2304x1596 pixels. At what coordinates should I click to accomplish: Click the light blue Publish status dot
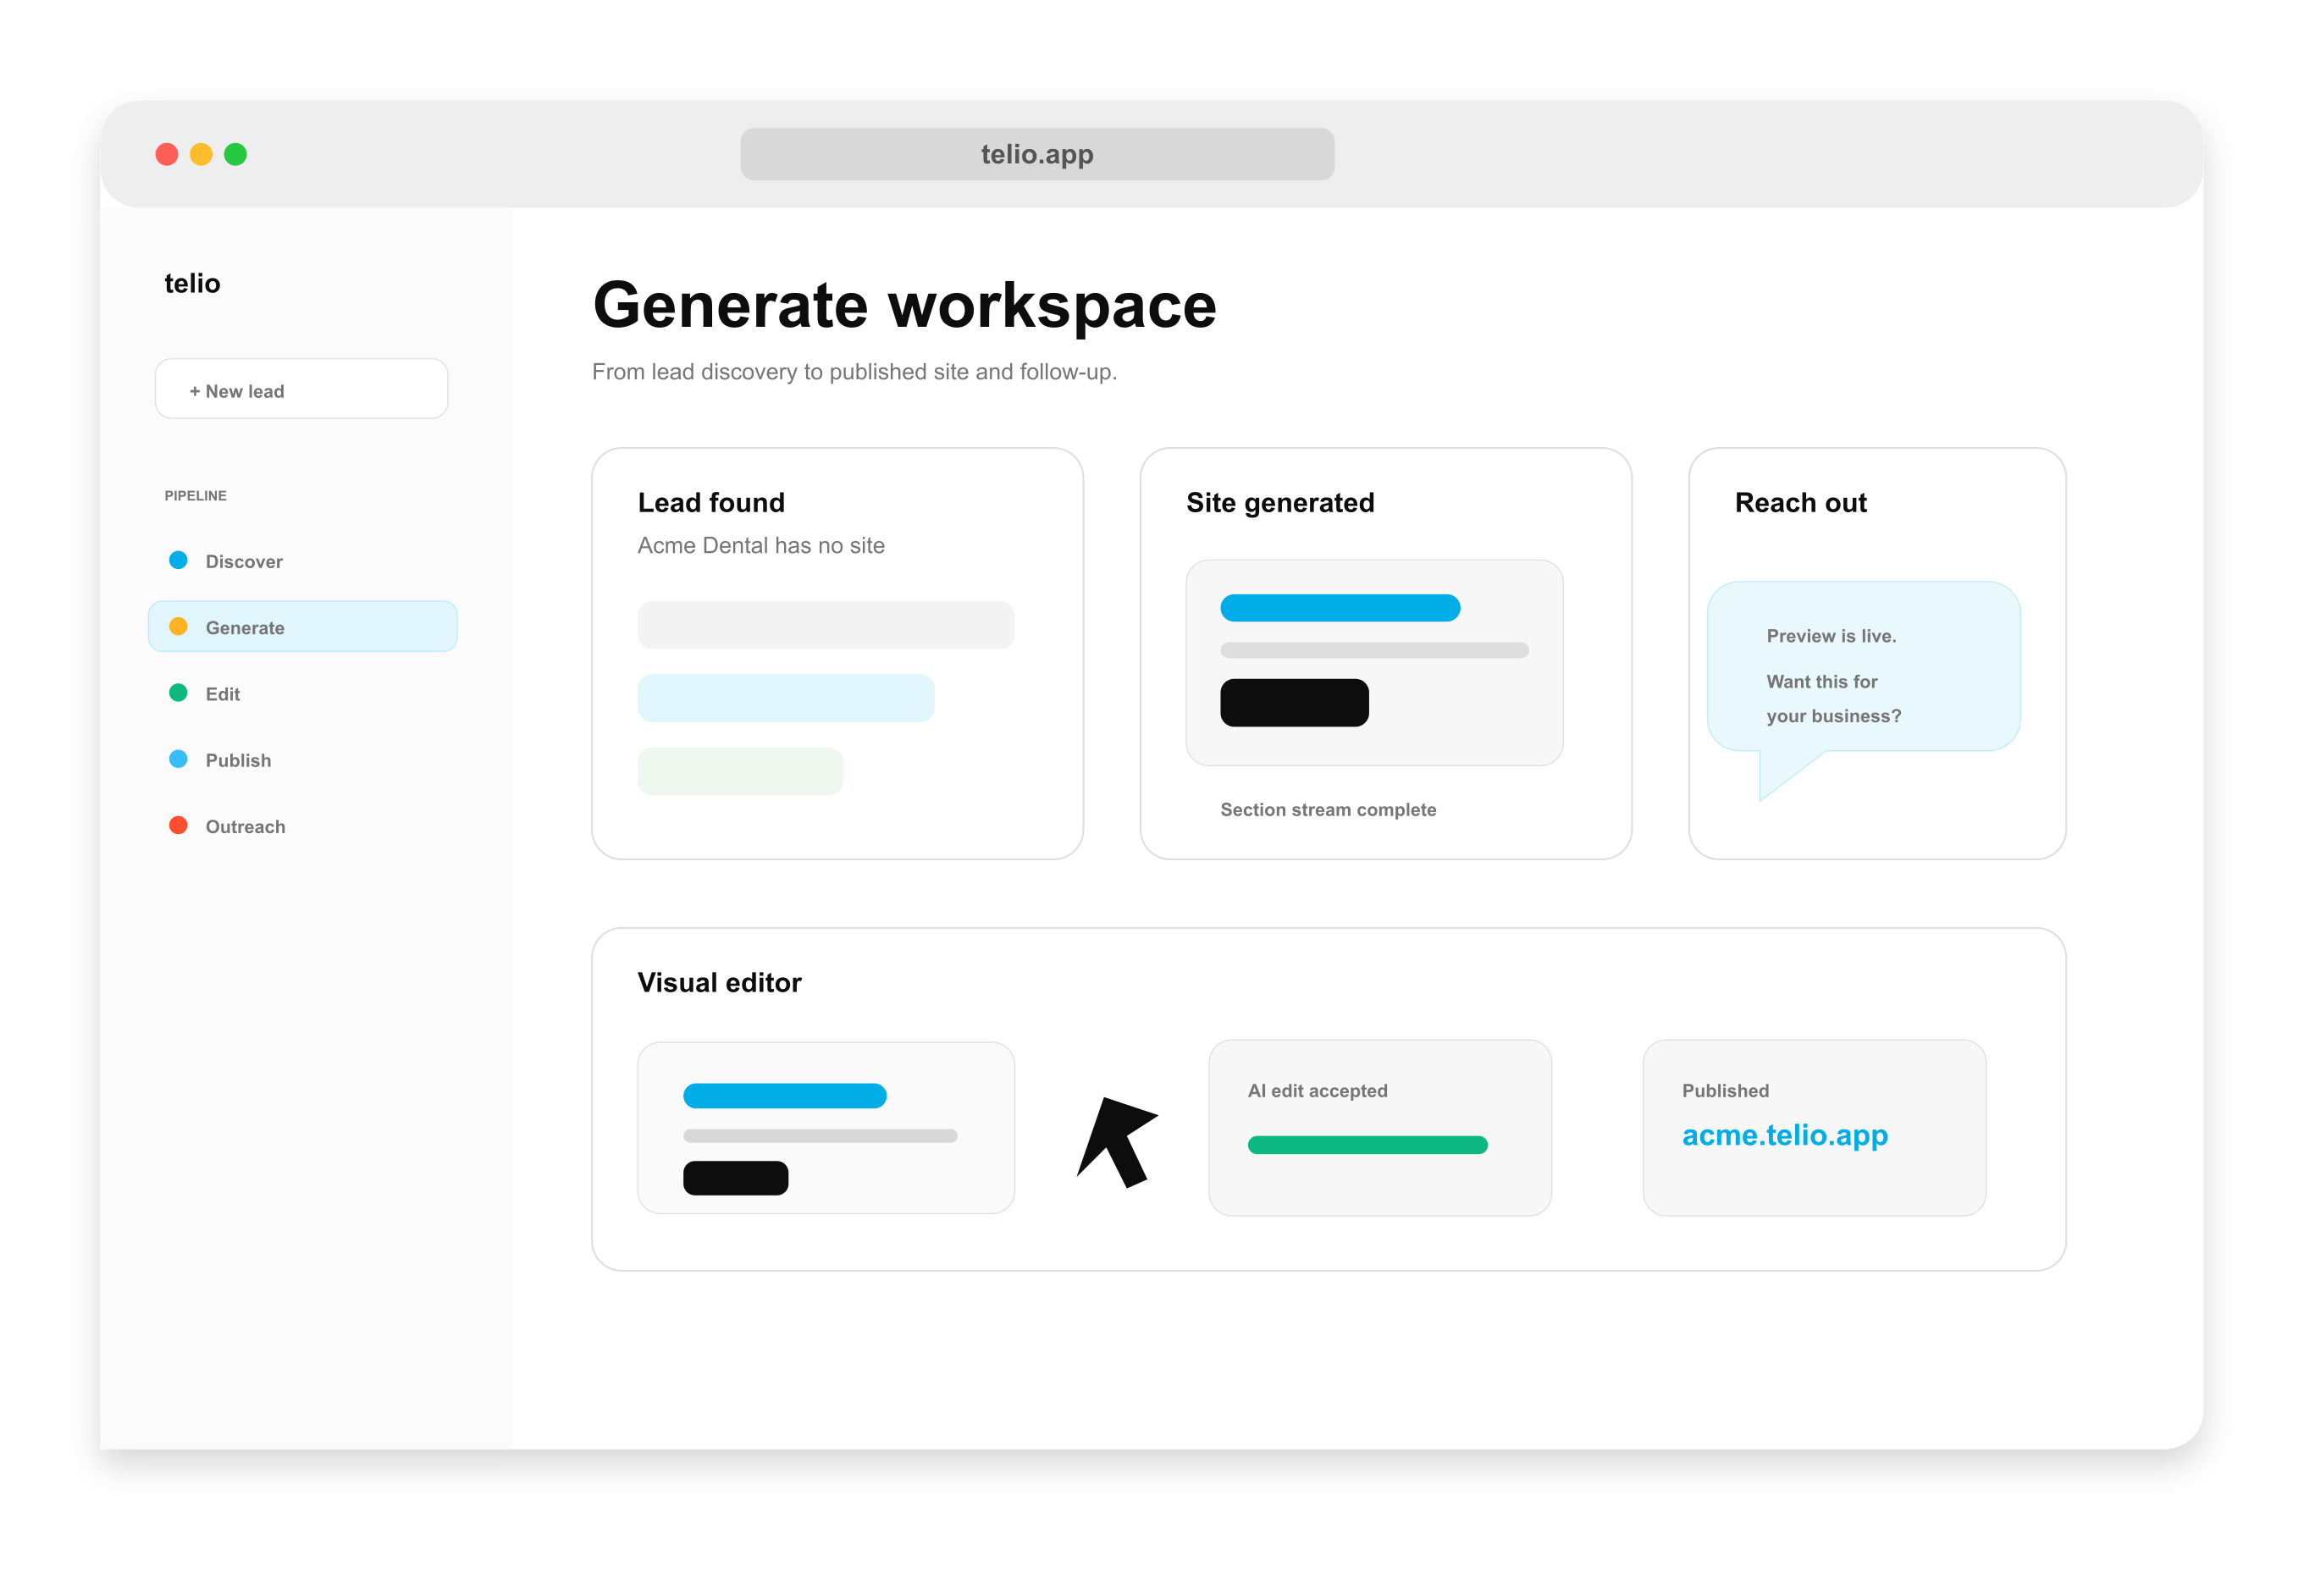point(178,759)
